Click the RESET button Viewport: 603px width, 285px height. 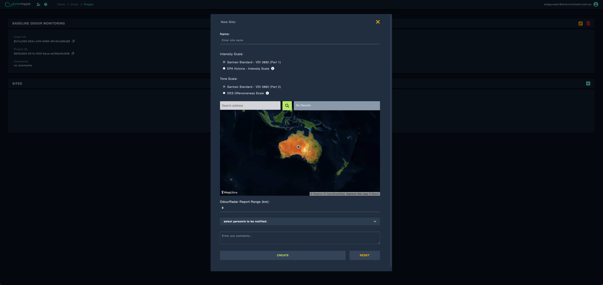pos(365,255)
